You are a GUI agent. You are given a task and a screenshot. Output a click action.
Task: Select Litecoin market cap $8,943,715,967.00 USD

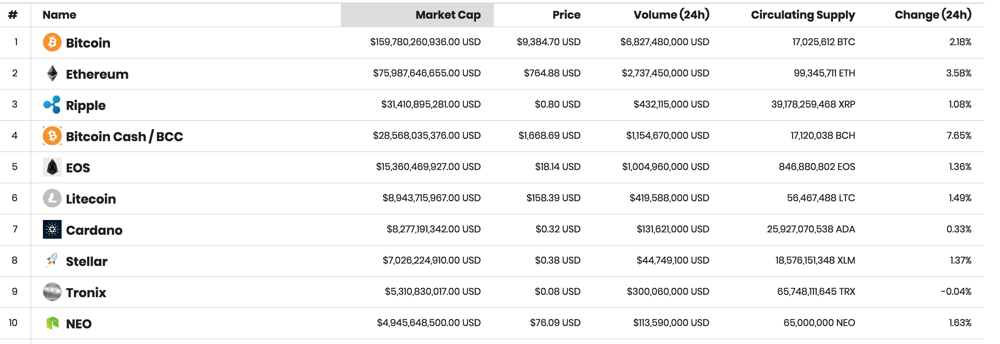432,198
